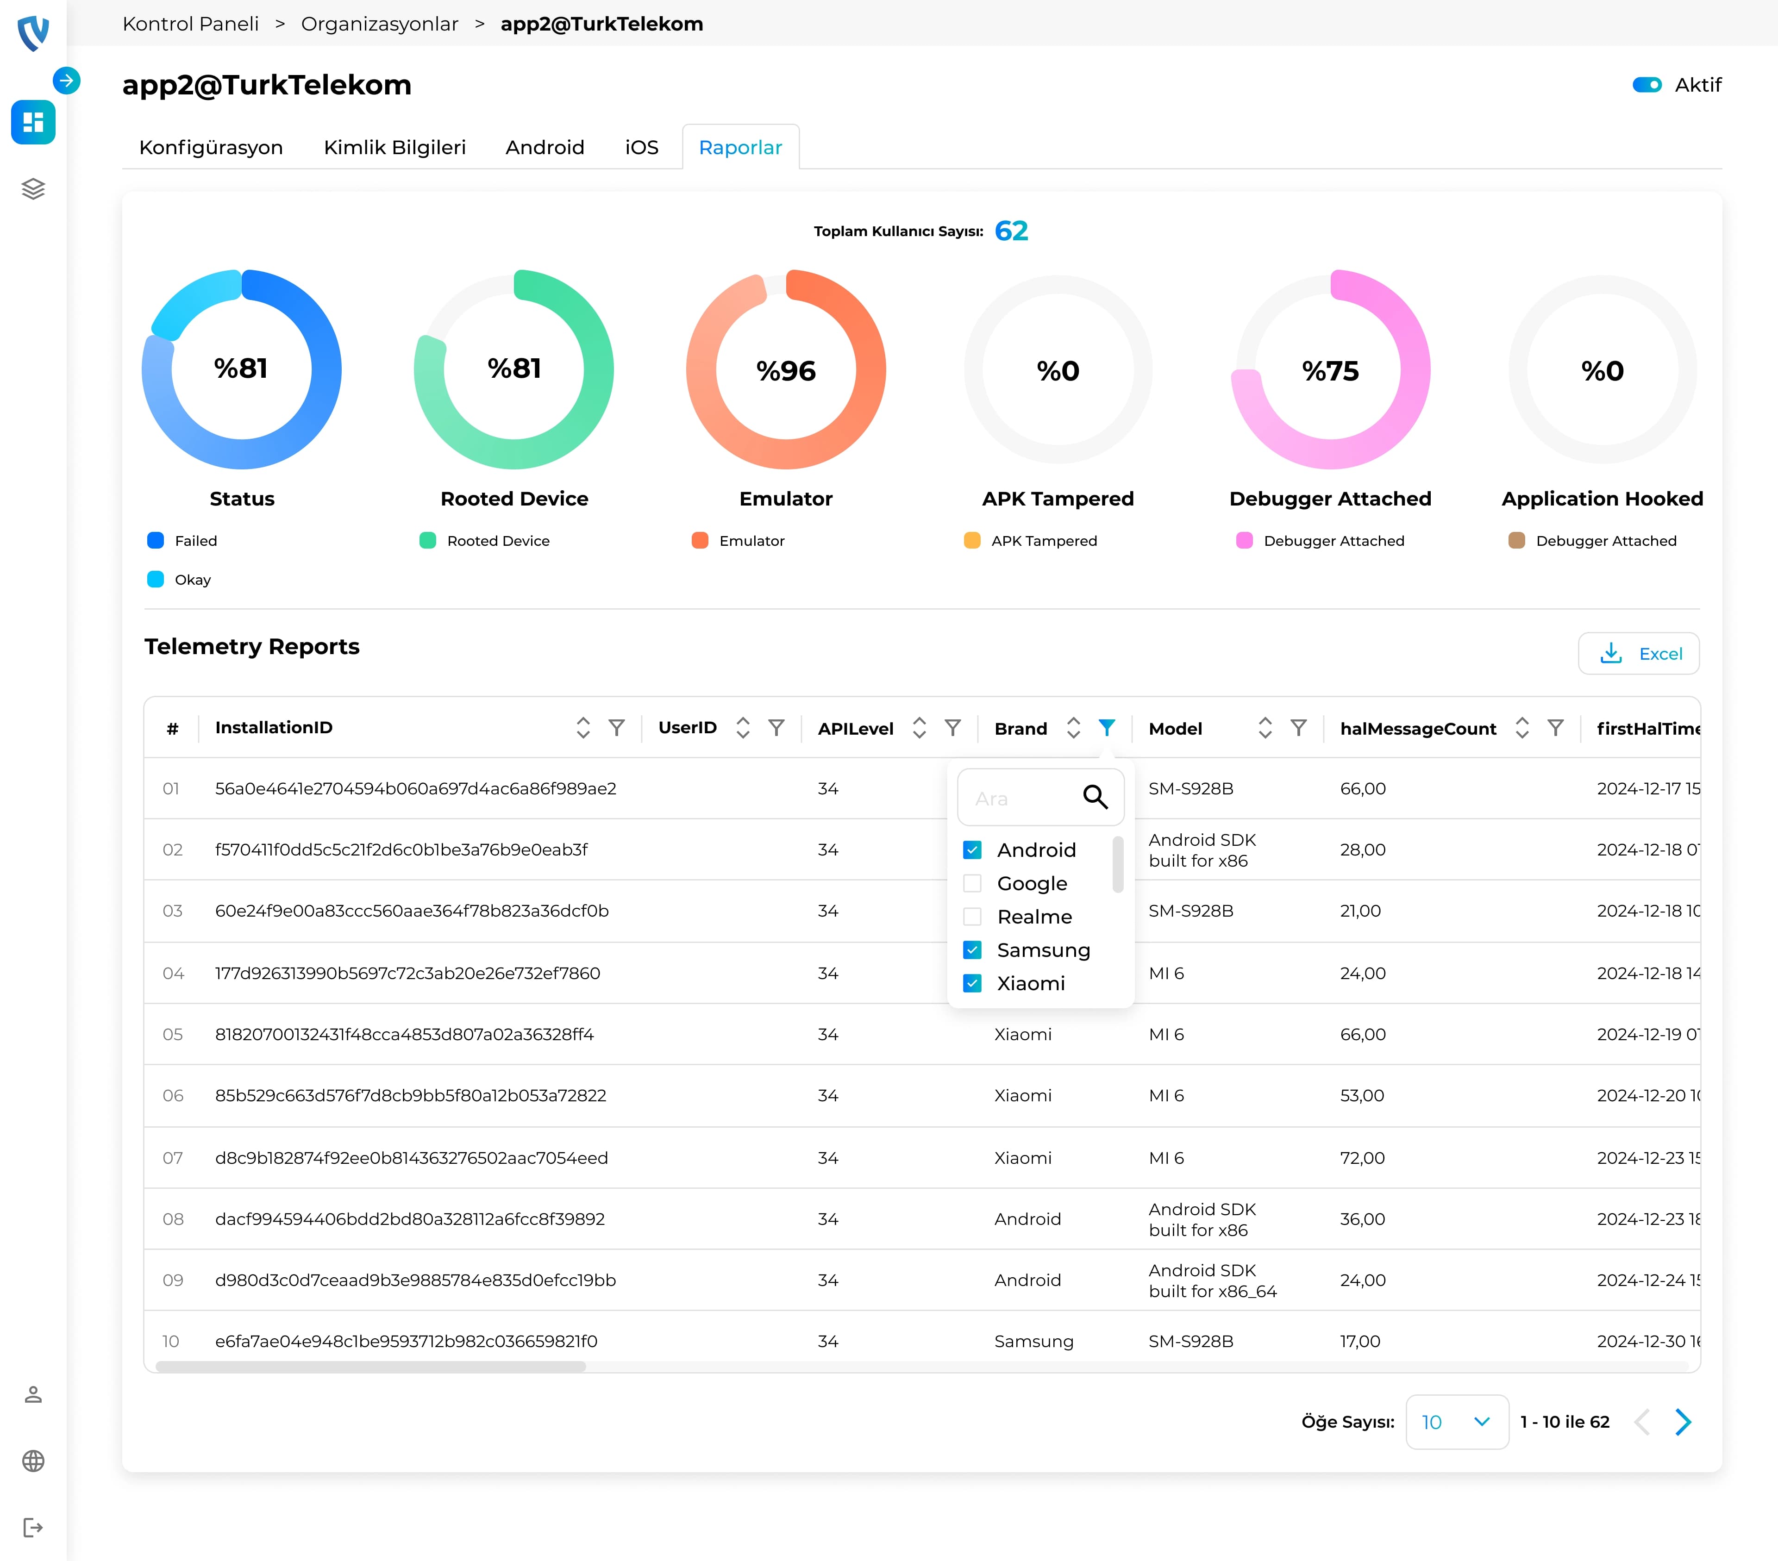Viewport: 1778px width, 1561px height.
Task: Sort by halMessageCount column
Action: click(x=1522, y=728)
